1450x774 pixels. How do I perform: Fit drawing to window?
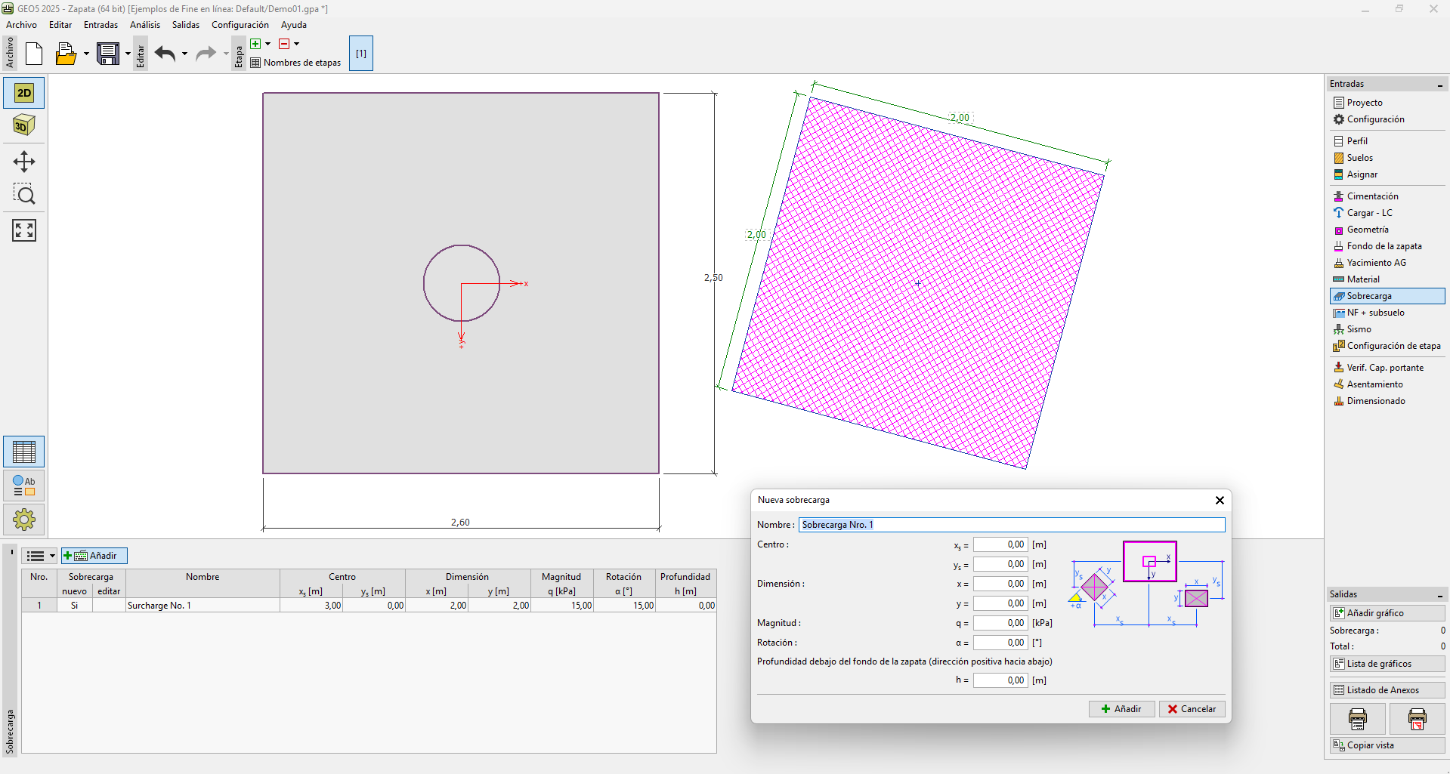[24, 230]
